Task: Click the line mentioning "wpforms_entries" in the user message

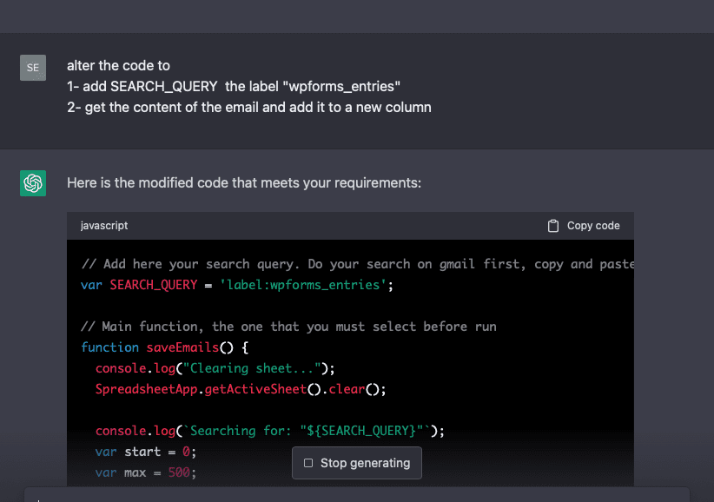Action: pos(234,87)
